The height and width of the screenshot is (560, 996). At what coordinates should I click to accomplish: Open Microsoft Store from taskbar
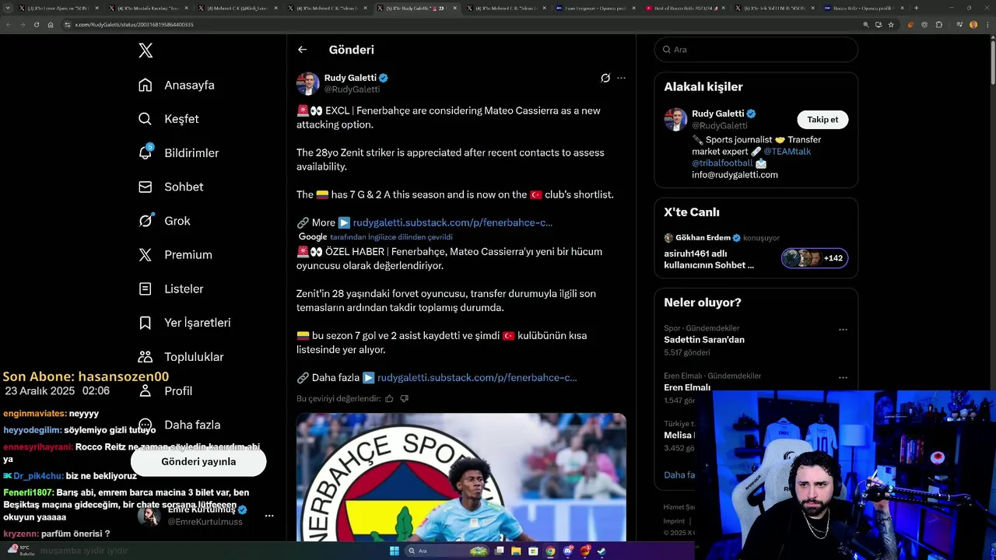[534, 551]
